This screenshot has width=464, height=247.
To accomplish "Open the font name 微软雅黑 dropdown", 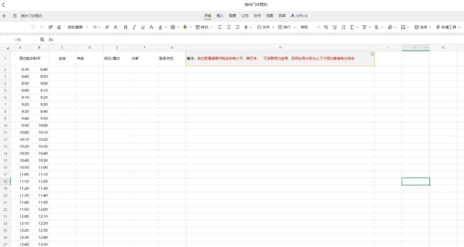I will tap(78, 27).
